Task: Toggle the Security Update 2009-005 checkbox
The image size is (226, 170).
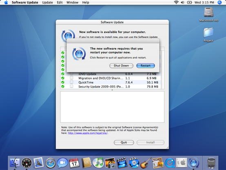Action: point(71,86)
